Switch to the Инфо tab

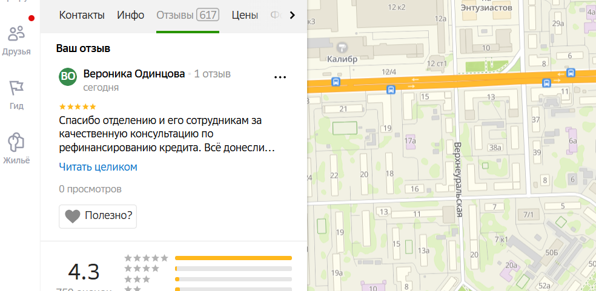(x=131, y=16)
